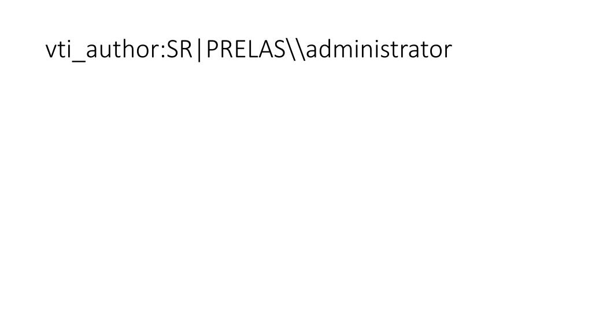Screen dimensions: 592x333
Task: Select the word 'administrator' in the title
Action: tap(379, 49)
